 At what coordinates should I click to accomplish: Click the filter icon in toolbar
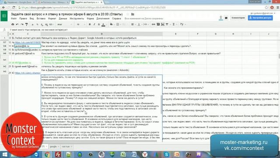167,25
